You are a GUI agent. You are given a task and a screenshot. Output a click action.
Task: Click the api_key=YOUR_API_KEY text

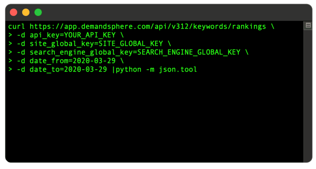pyautogui.click(x=73, y=35)
